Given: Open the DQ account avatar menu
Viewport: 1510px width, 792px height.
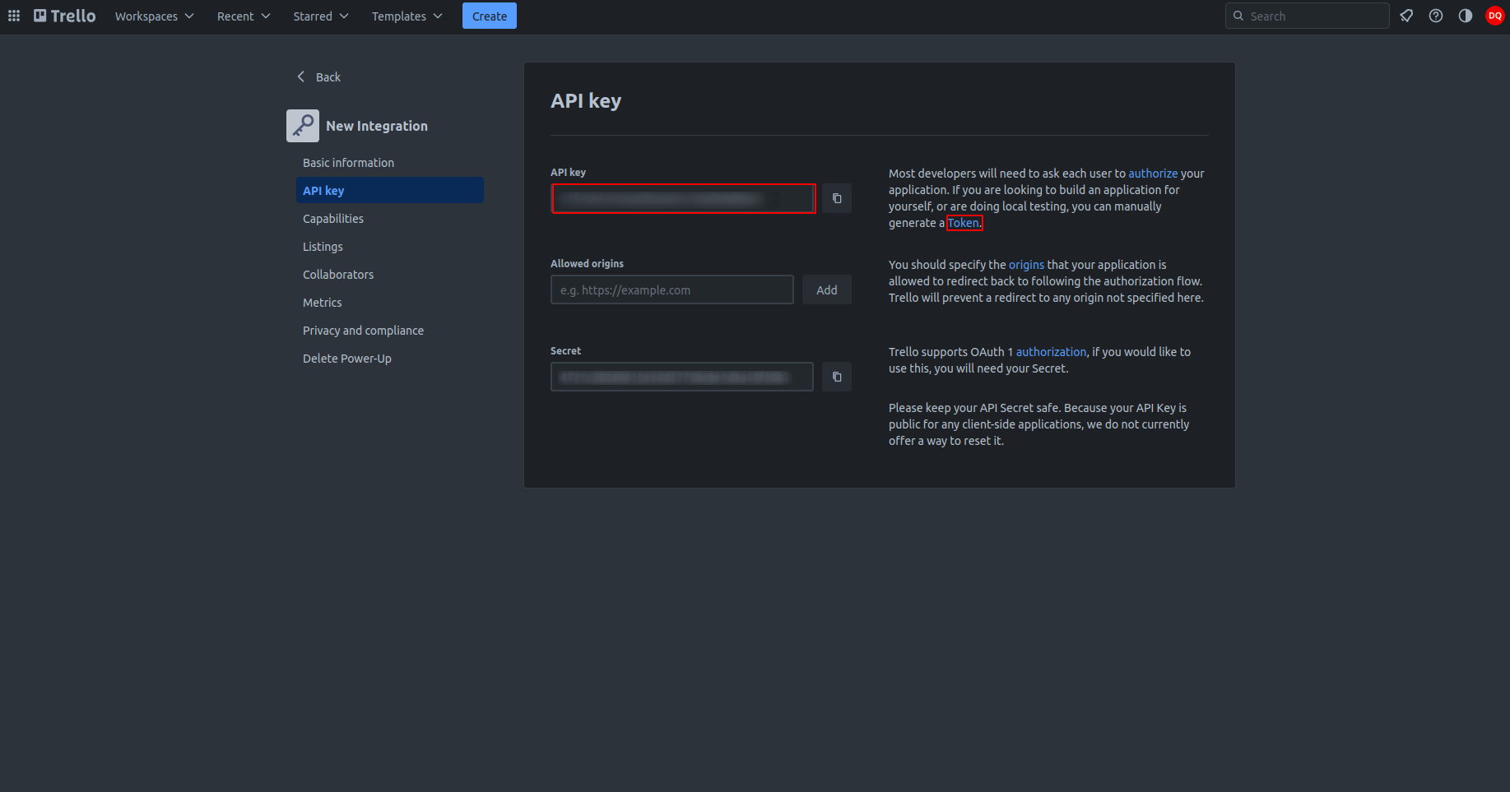Looking at the screenshot, I should [x=1494, y=16].
